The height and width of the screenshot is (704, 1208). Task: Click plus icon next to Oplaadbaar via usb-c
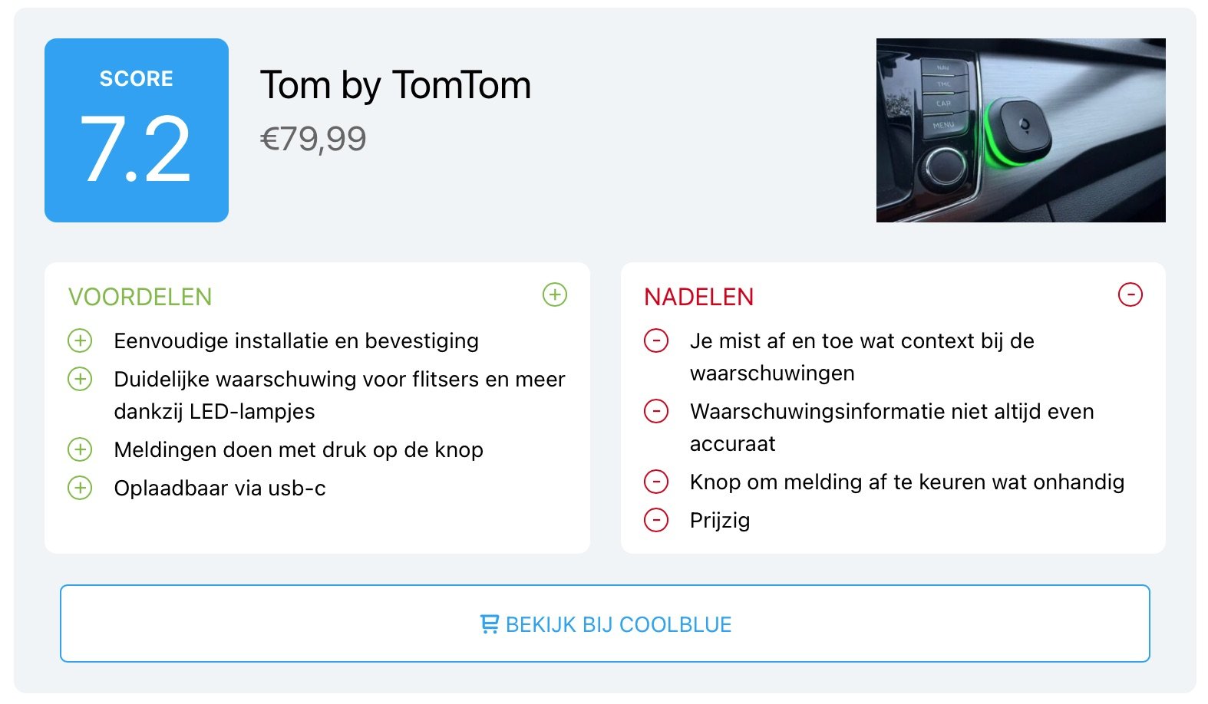tap(80, 488)
